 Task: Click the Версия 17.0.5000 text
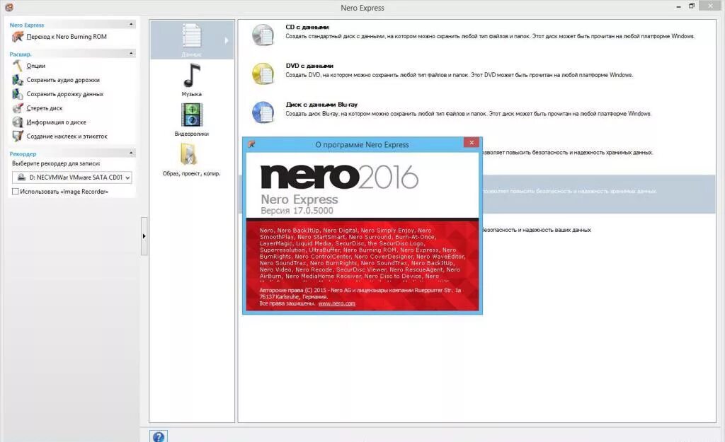point(297,211)
